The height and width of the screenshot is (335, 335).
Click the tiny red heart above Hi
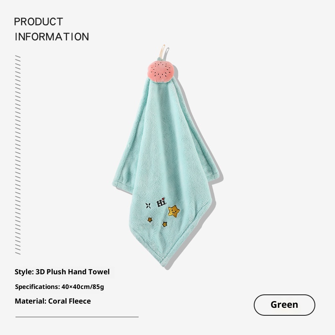point(163,198)
